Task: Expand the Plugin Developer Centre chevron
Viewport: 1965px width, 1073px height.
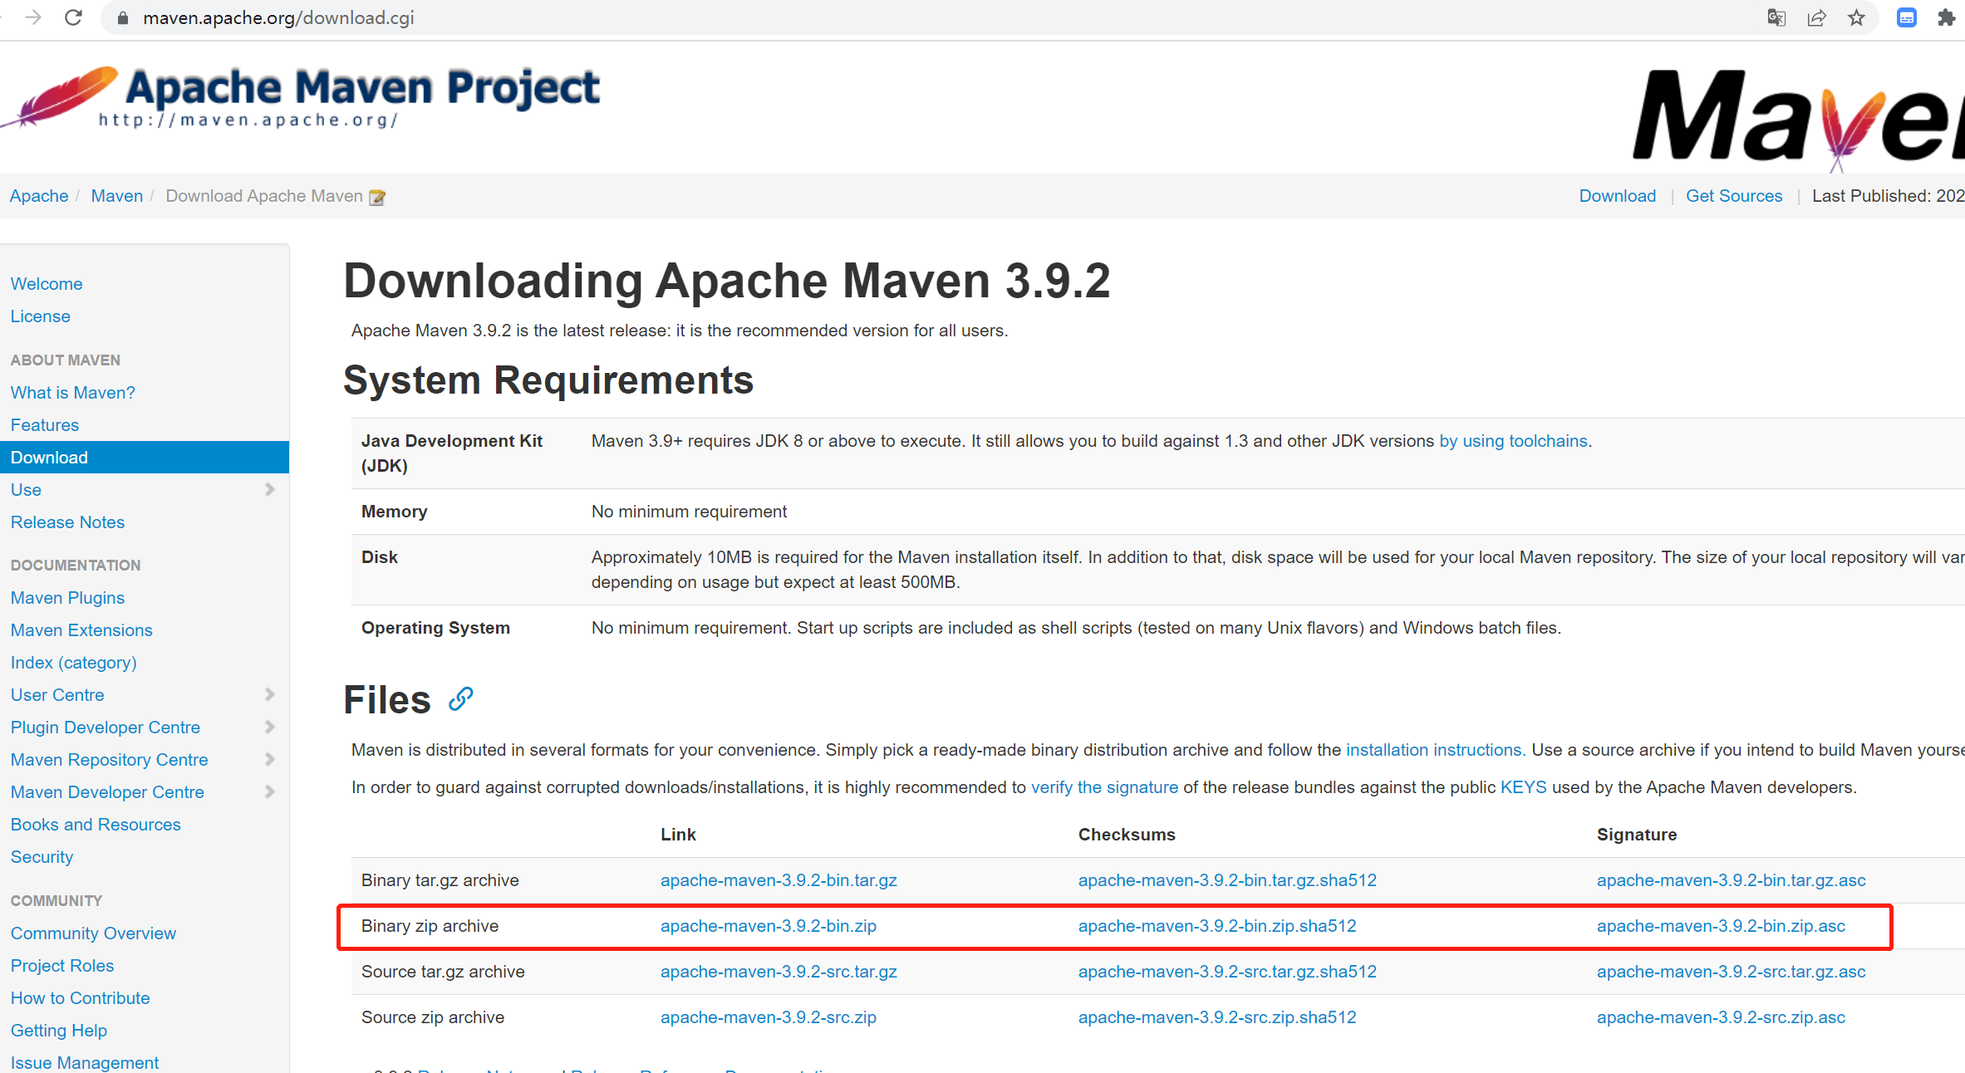Action: coord(269,727)
